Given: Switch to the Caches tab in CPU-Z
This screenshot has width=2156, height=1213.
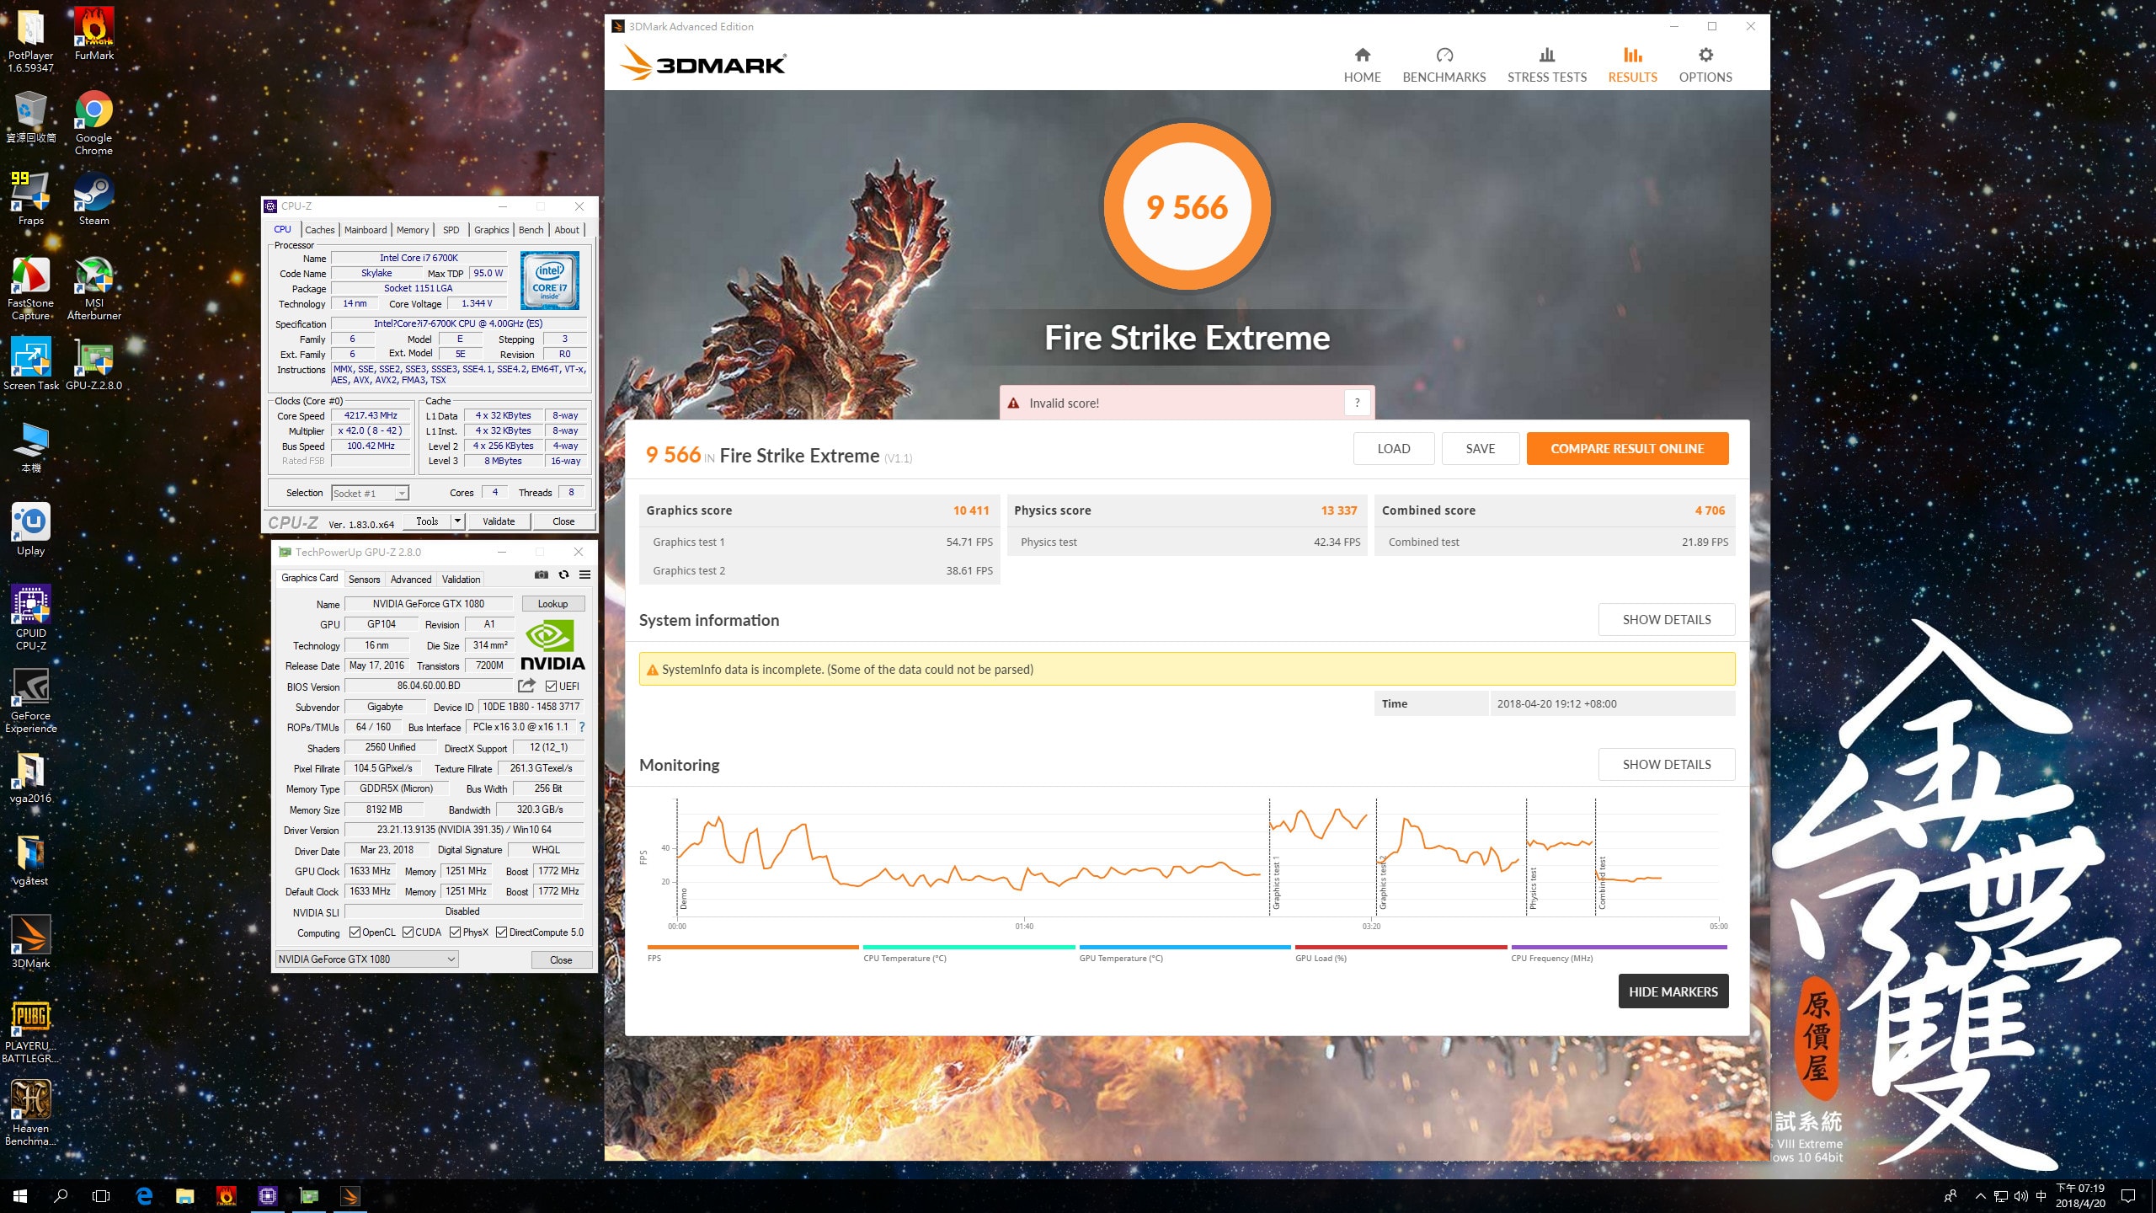Looking at the screenshot, I should [319, 230].
